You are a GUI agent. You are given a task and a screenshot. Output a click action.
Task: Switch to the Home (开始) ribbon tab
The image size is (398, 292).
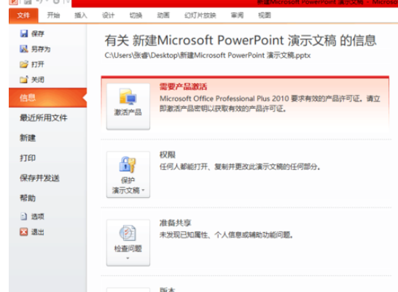pos(53,15)
